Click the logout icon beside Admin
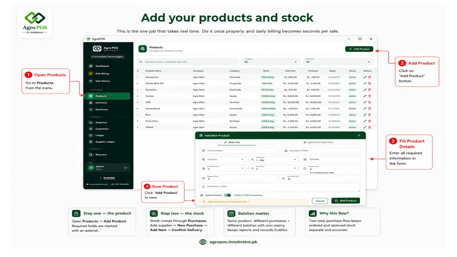457x257 pixels. [126, 168]
